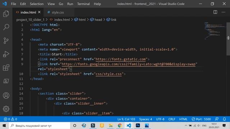
Task: Click the VS Code taskbar icon
Action: [x=129, y=125]
